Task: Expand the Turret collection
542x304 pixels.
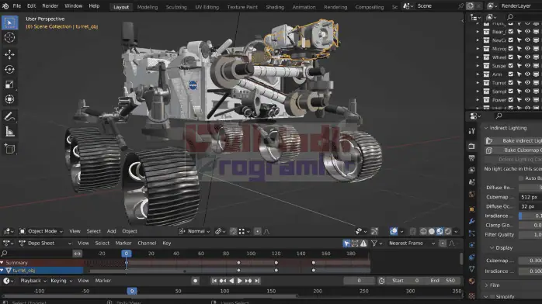Action: [478, 83]
